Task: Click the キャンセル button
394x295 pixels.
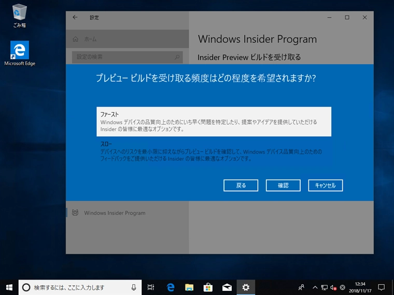Action: pyautogui.click(x=326, y=185)
